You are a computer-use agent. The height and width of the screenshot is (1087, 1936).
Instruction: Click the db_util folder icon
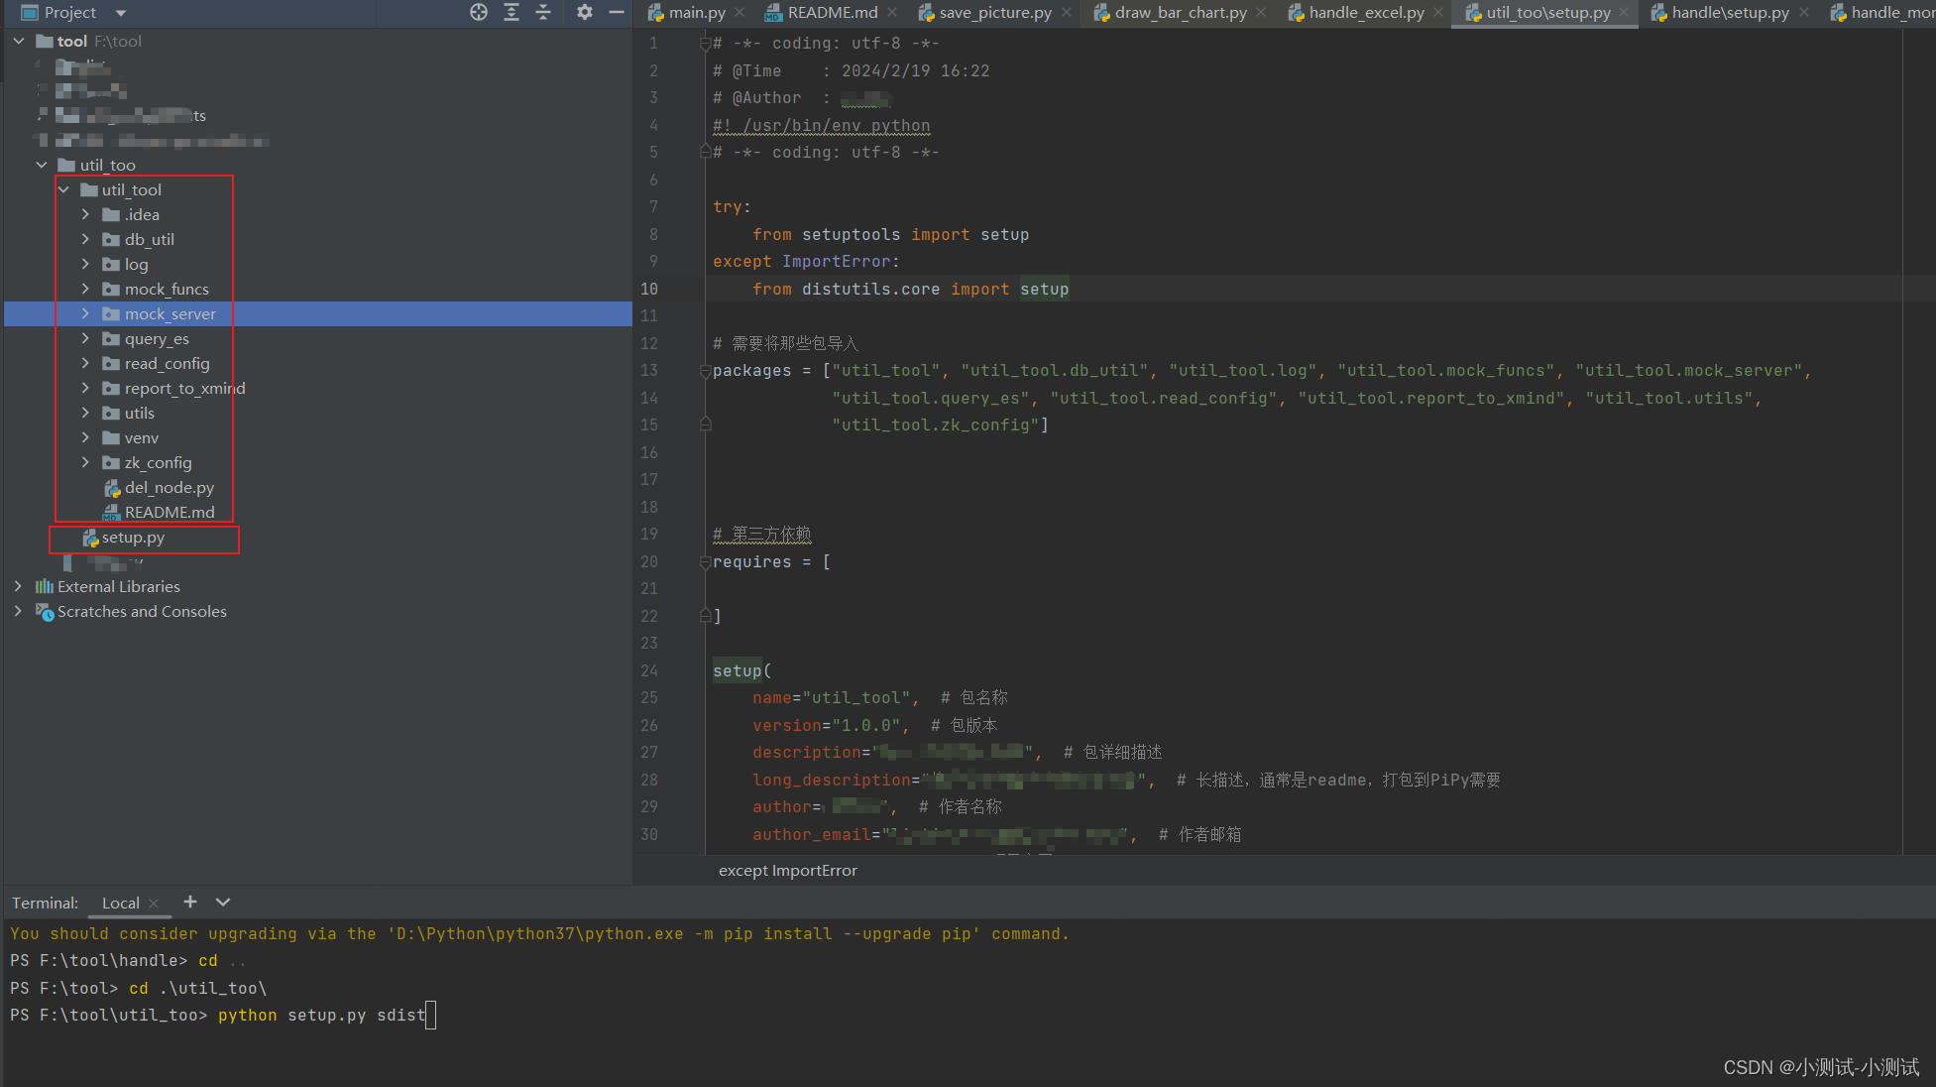111,239
